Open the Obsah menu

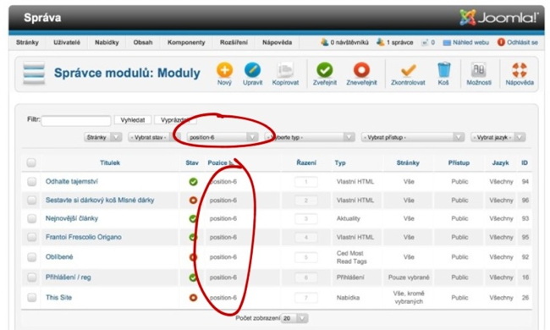[143, 42]
